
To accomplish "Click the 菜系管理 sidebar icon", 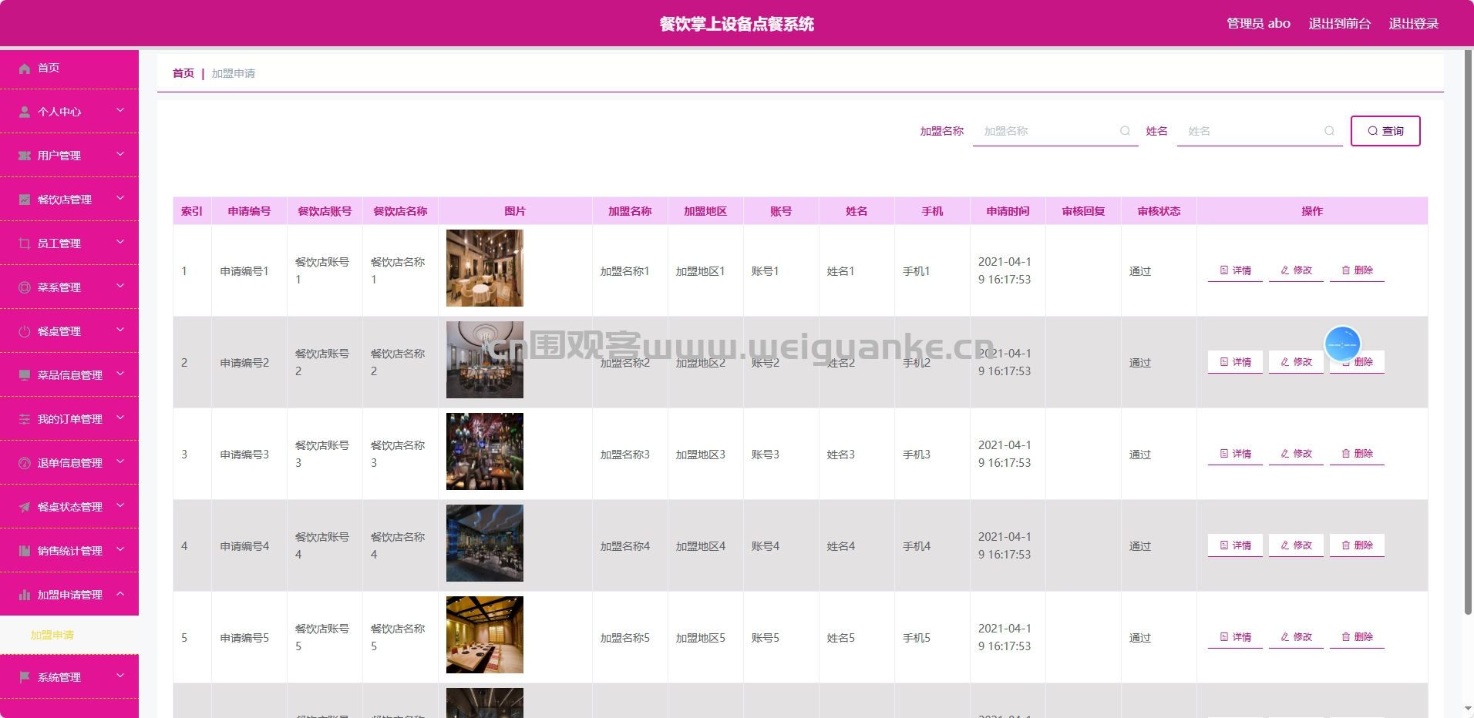I will pos(25,287).
